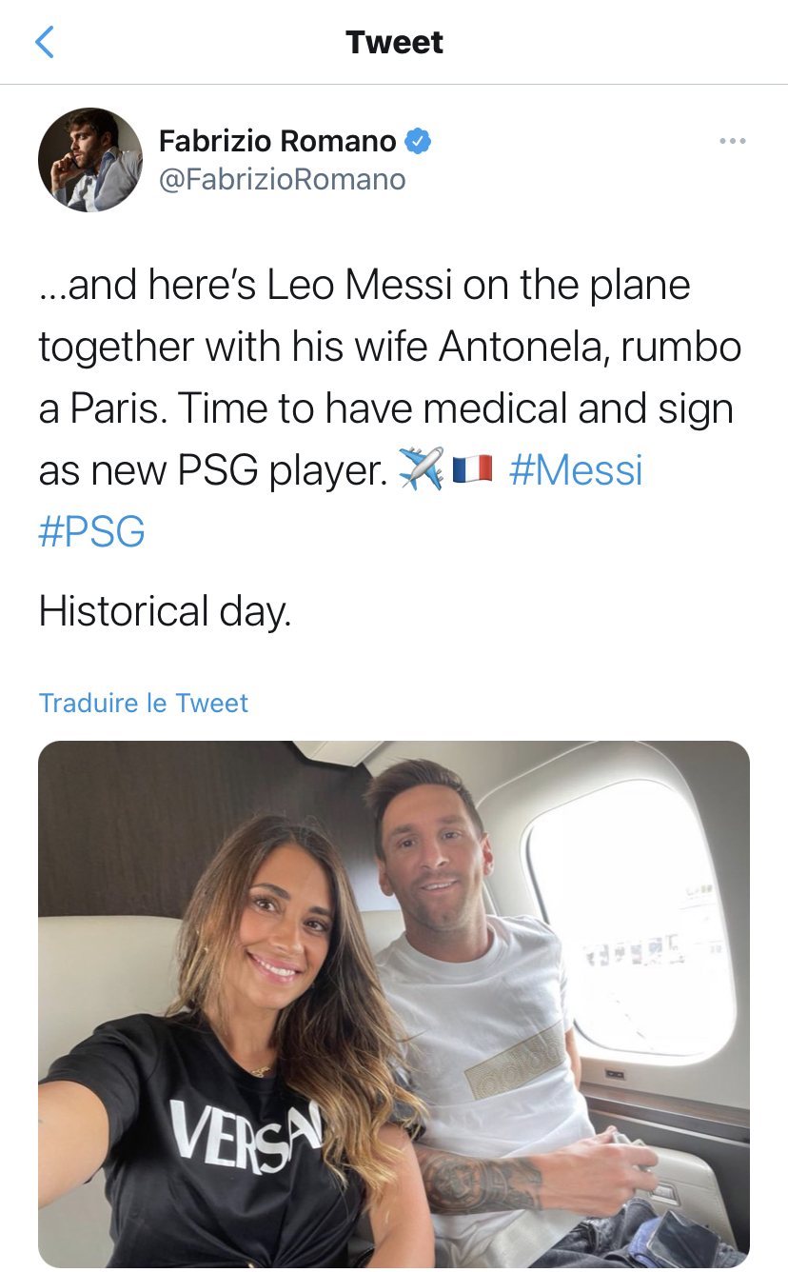Click the Tweet header title
The image size is (788, 1272).
pos(394,42)
